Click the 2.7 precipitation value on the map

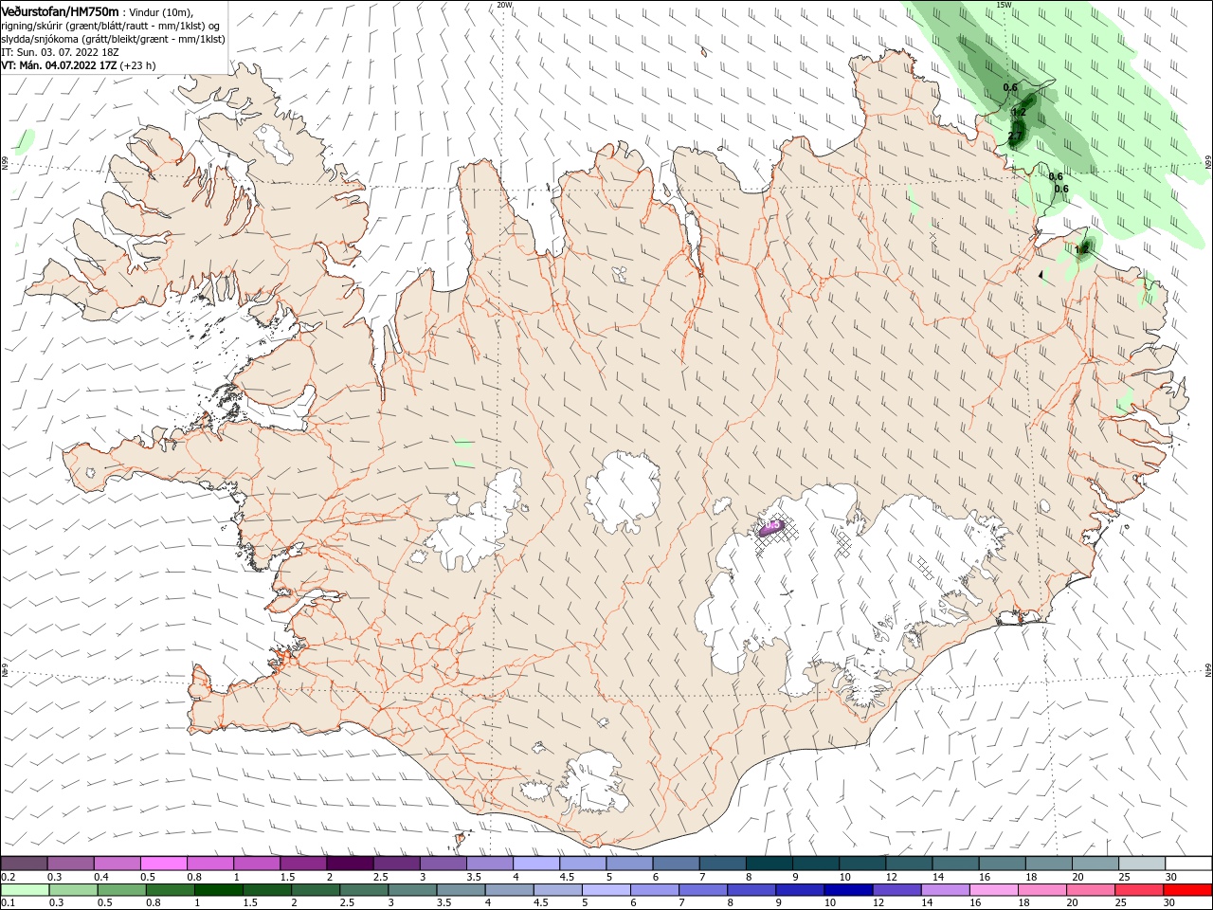pos(1015,137)
